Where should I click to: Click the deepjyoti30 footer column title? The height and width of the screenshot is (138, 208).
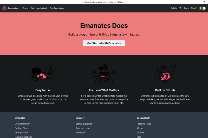pos(143,118)
